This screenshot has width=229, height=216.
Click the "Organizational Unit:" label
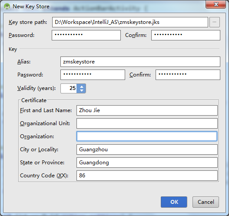(x=45, y=123)
